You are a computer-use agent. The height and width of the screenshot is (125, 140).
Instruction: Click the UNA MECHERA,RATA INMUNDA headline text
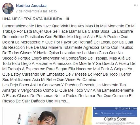pos(35,19)
